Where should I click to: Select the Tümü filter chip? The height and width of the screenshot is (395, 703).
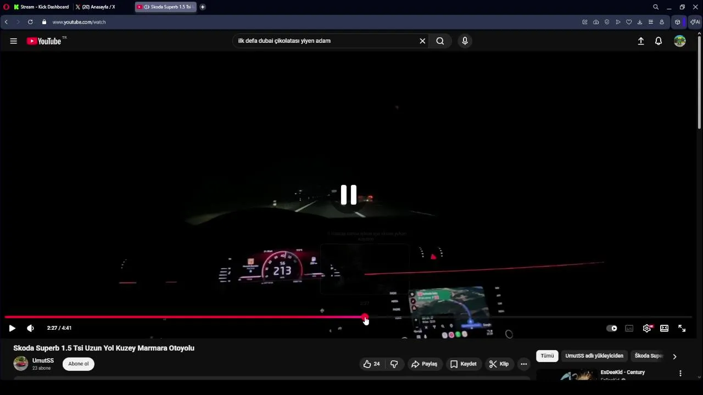pos(547,356)
